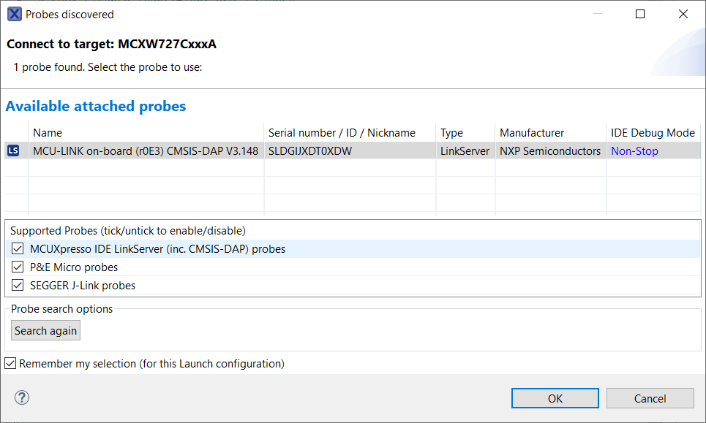Click the IDE Debug Mode column header
The height and width of the screenshot is (423, 706).
point(653,133)
